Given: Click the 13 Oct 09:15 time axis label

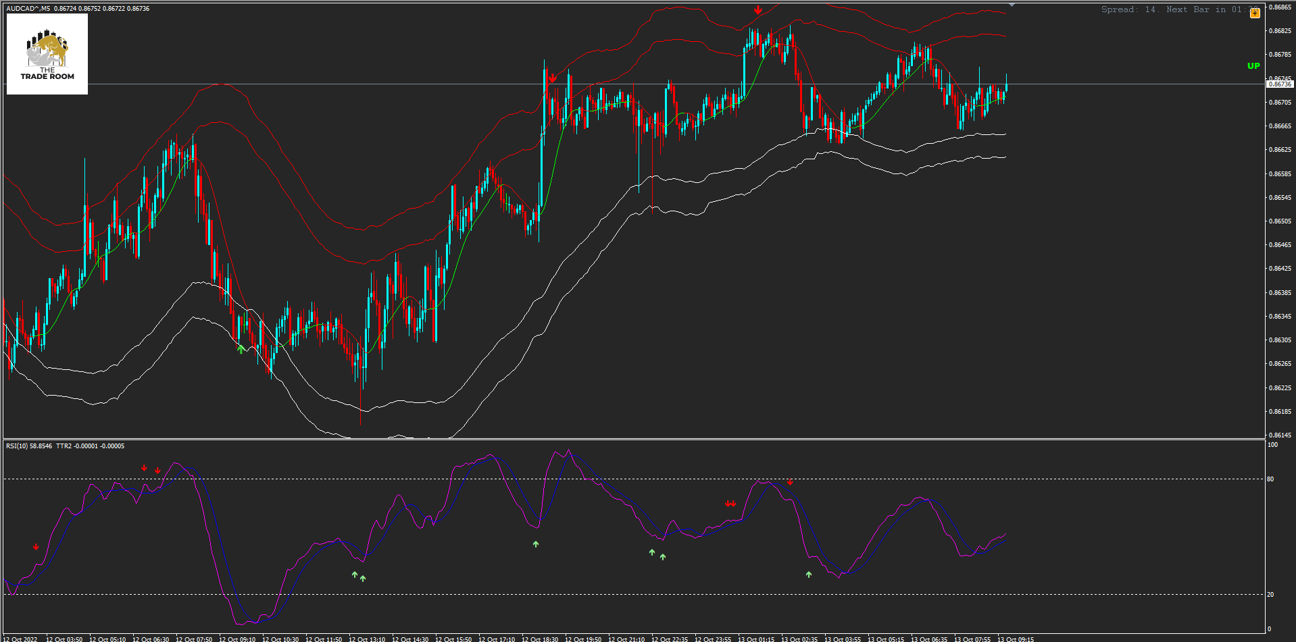Looking at the screenshot, I should 1016,639.
